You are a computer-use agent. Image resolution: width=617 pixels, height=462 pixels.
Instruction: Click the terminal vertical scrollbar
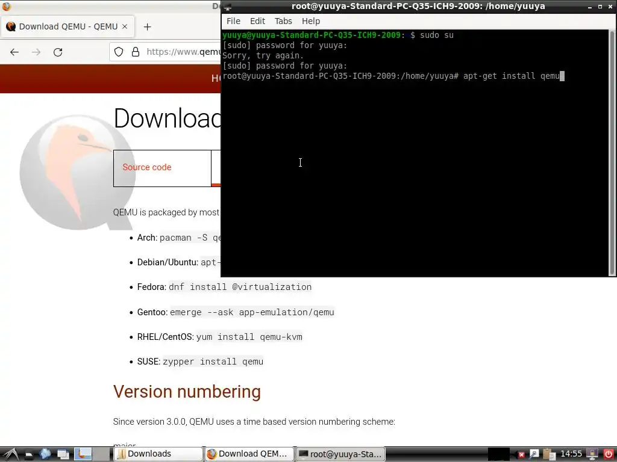(612, 153)
